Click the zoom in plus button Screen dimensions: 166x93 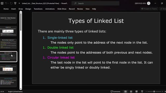[162, 91]
